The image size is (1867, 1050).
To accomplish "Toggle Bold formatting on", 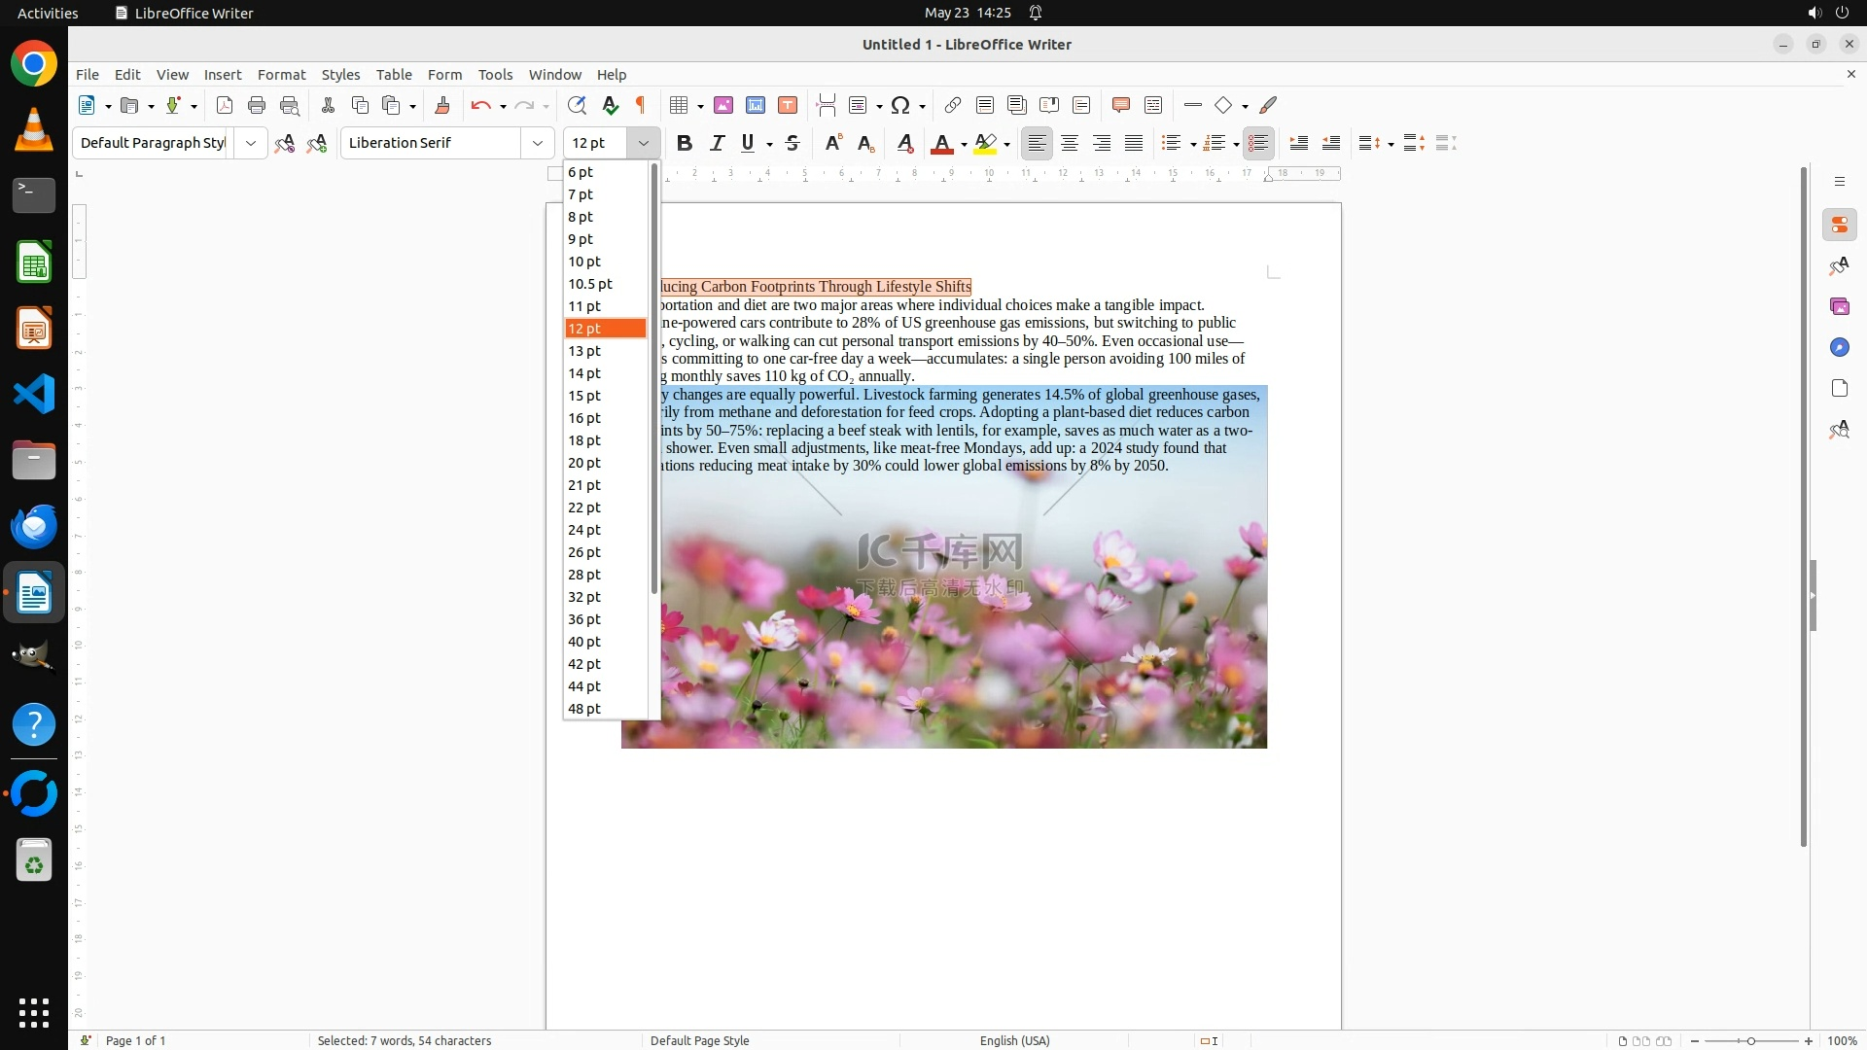I will tap(685, 143).
